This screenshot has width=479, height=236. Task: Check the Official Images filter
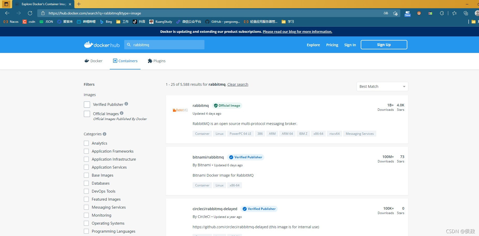(87, 114)
